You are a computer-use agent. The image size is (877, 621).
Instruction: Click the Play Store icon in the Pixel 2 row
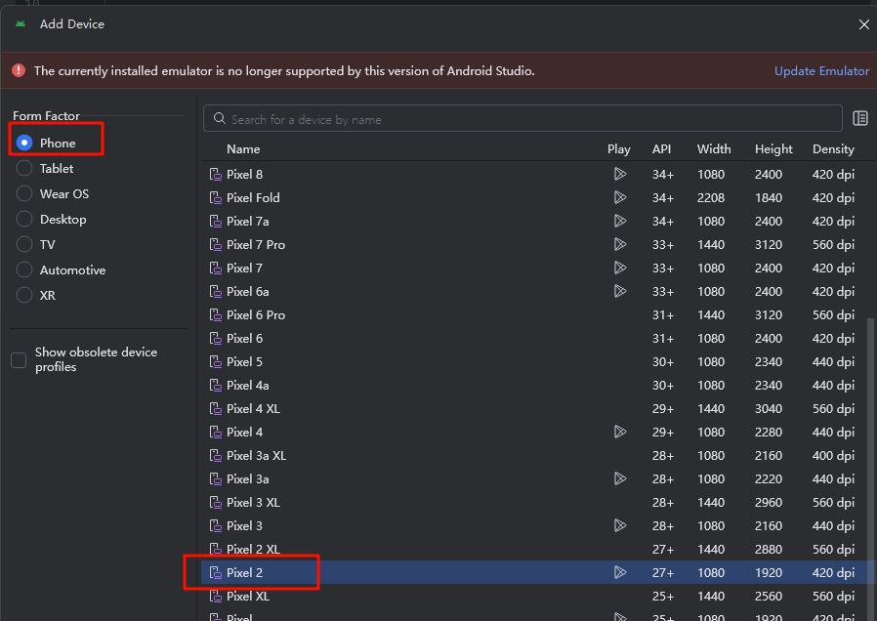coord(620,573)
